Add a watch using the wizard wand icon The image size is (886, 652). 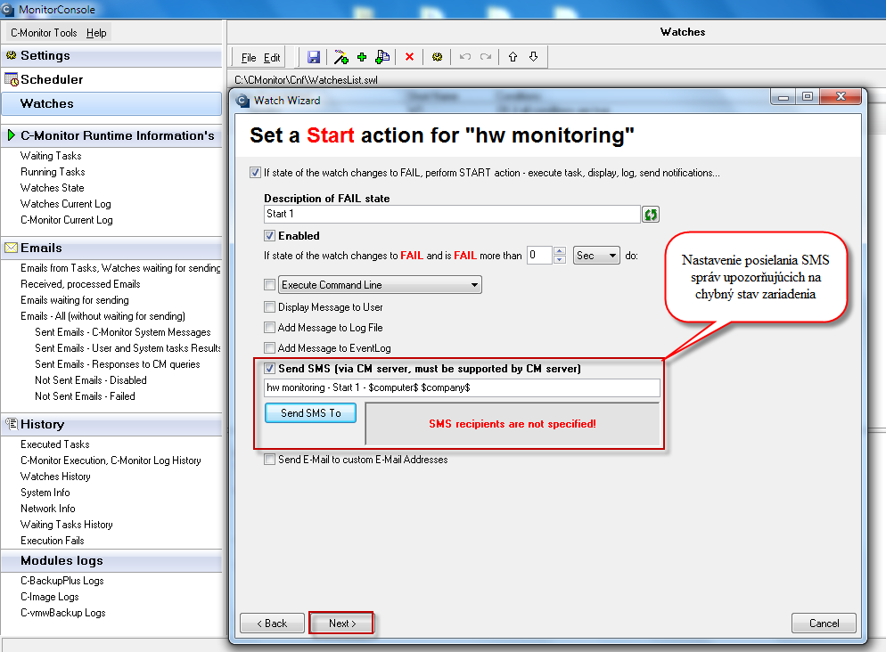340,57
